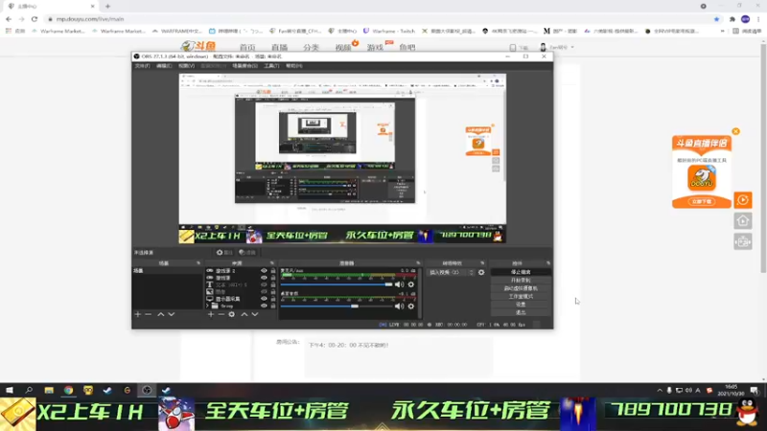
Task: Mute the 麦克风/Aux speaker icon
Action: (400, 284)
